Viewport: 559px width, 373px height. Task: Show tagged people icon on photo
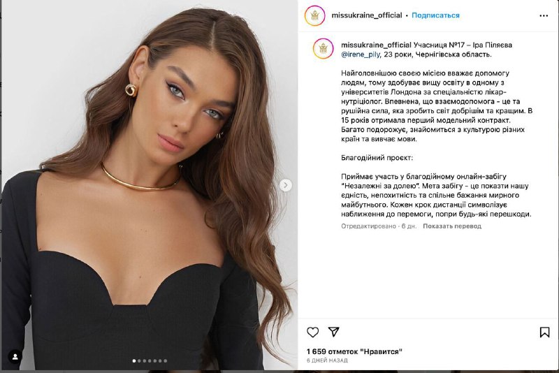(x=15, y=357)
